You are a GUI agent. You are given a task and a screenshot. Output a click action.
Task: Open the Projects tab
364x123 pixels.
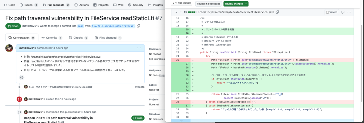click(101, 5)
